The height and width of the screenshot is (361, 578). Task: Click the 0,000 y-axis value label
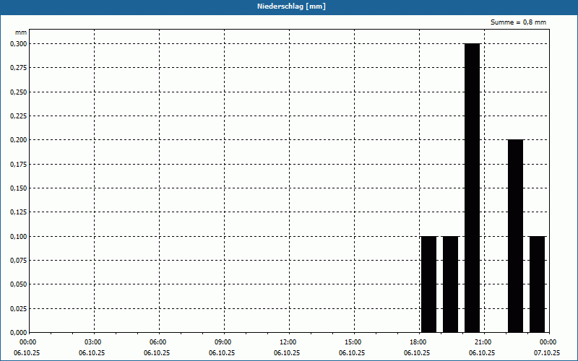point(18,333)
